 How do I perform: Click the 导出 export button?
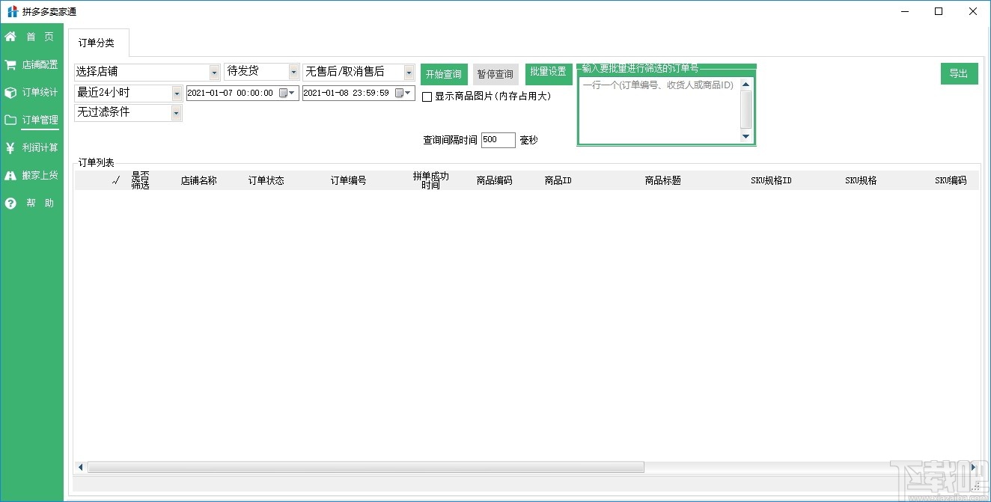pyautogui.click(x=959, y=73)
